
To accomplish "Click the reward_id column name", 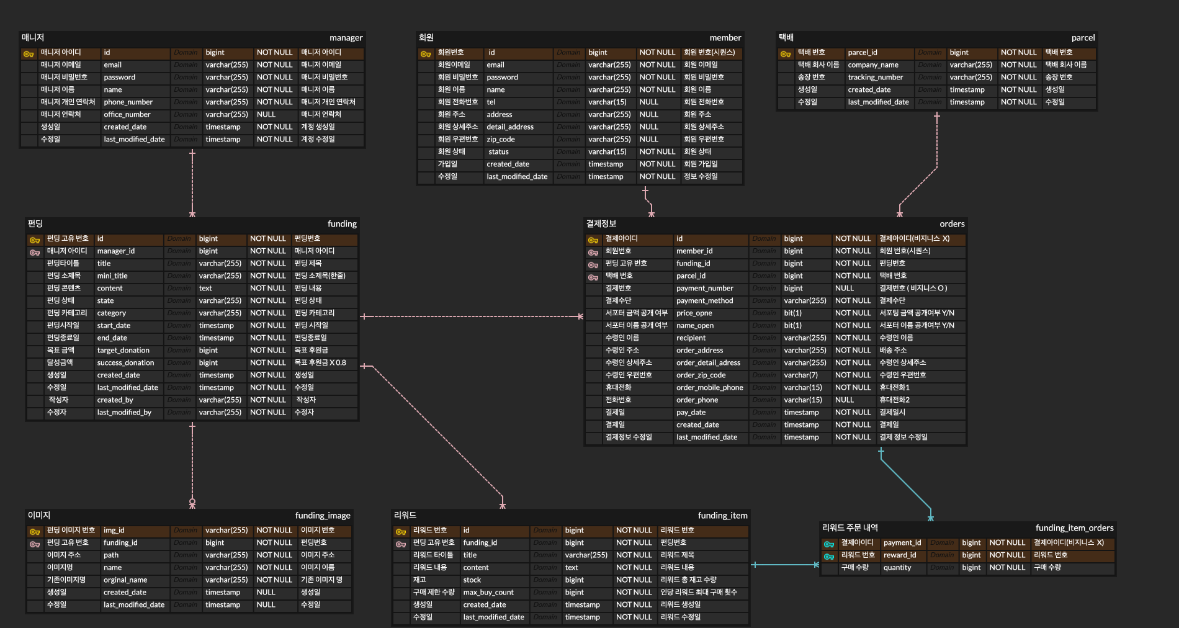I will coord(900,555).
